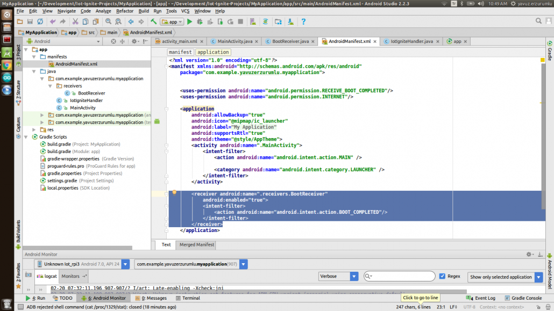554x311 pixels.
Task: Click the project panel settings gear
Action: pos(134,41)
